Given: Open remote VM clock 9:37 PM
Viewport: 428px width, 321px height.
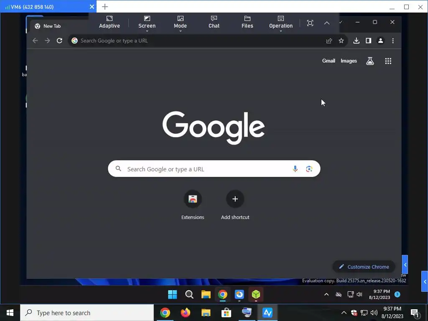Looking at the screenshot, I should (x=380, y=294).
